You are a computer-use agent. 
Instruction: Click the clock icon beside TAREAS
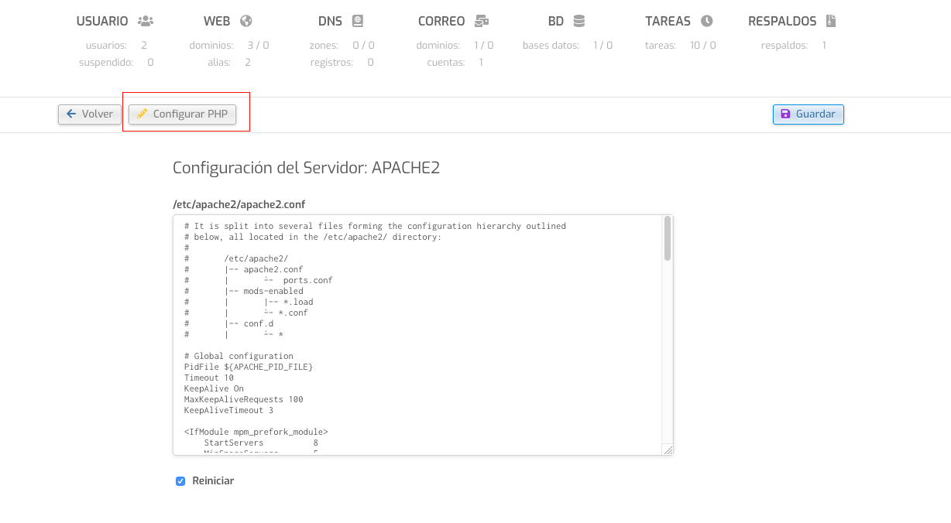coord(706,21)
